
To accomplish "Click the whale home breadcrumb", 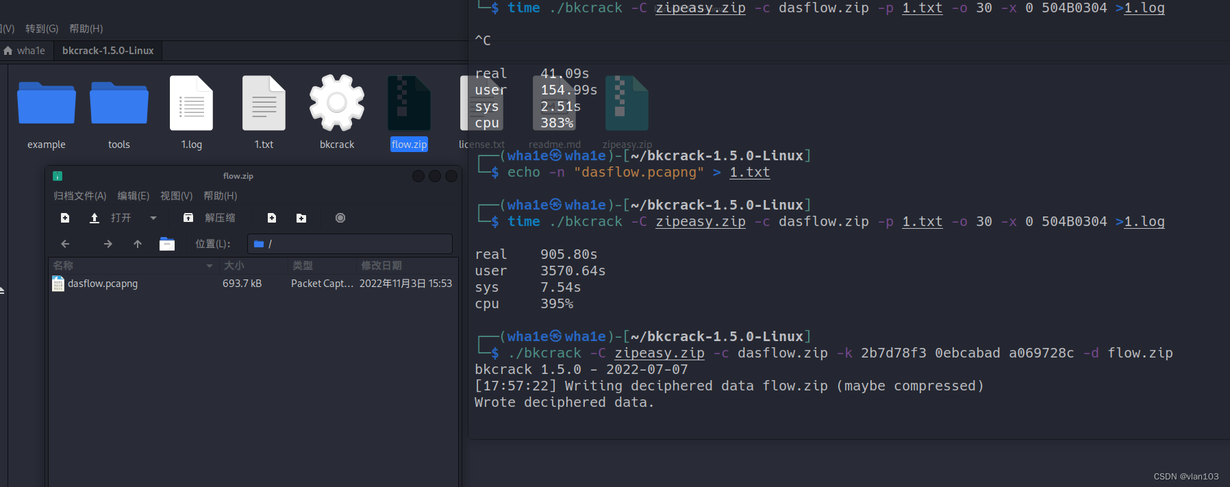I will 25,51.
